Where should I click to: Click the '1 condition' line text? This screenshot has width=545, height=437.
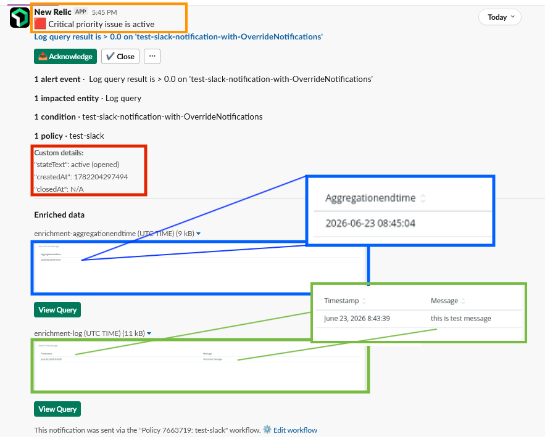point(148,116)
